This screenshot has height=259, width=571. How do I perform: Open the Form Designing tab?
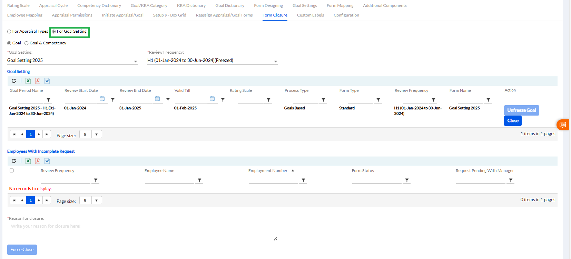point(268,6)
